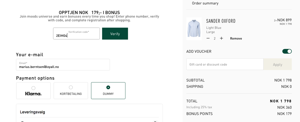Click the Sander Oxford shirt thumbnail

[194, 29]
